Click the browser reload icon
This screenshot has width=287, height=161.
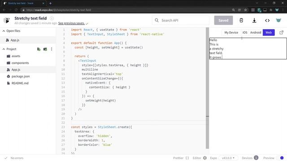[16, 10]
